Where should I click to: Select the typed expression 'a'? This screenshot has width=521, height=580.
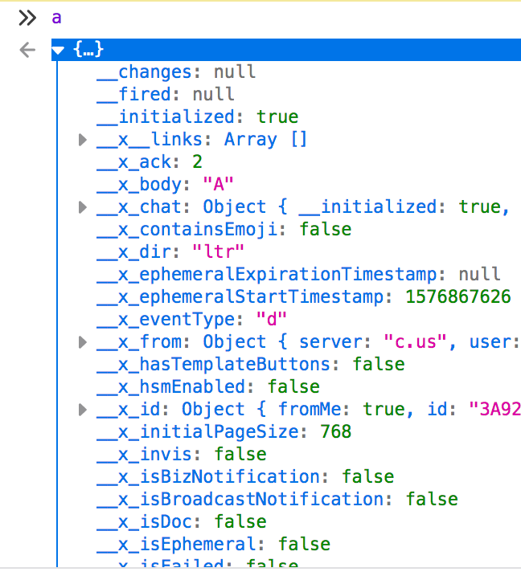tap(56, 18)
